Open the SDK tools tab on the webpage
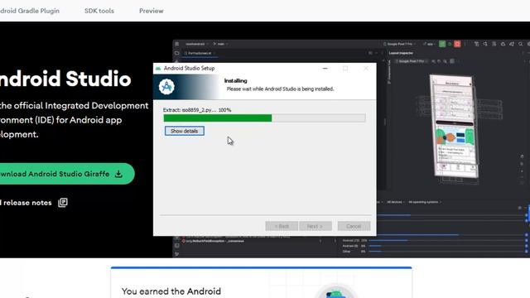Screen dimensions: 530x298 (99, 11)
